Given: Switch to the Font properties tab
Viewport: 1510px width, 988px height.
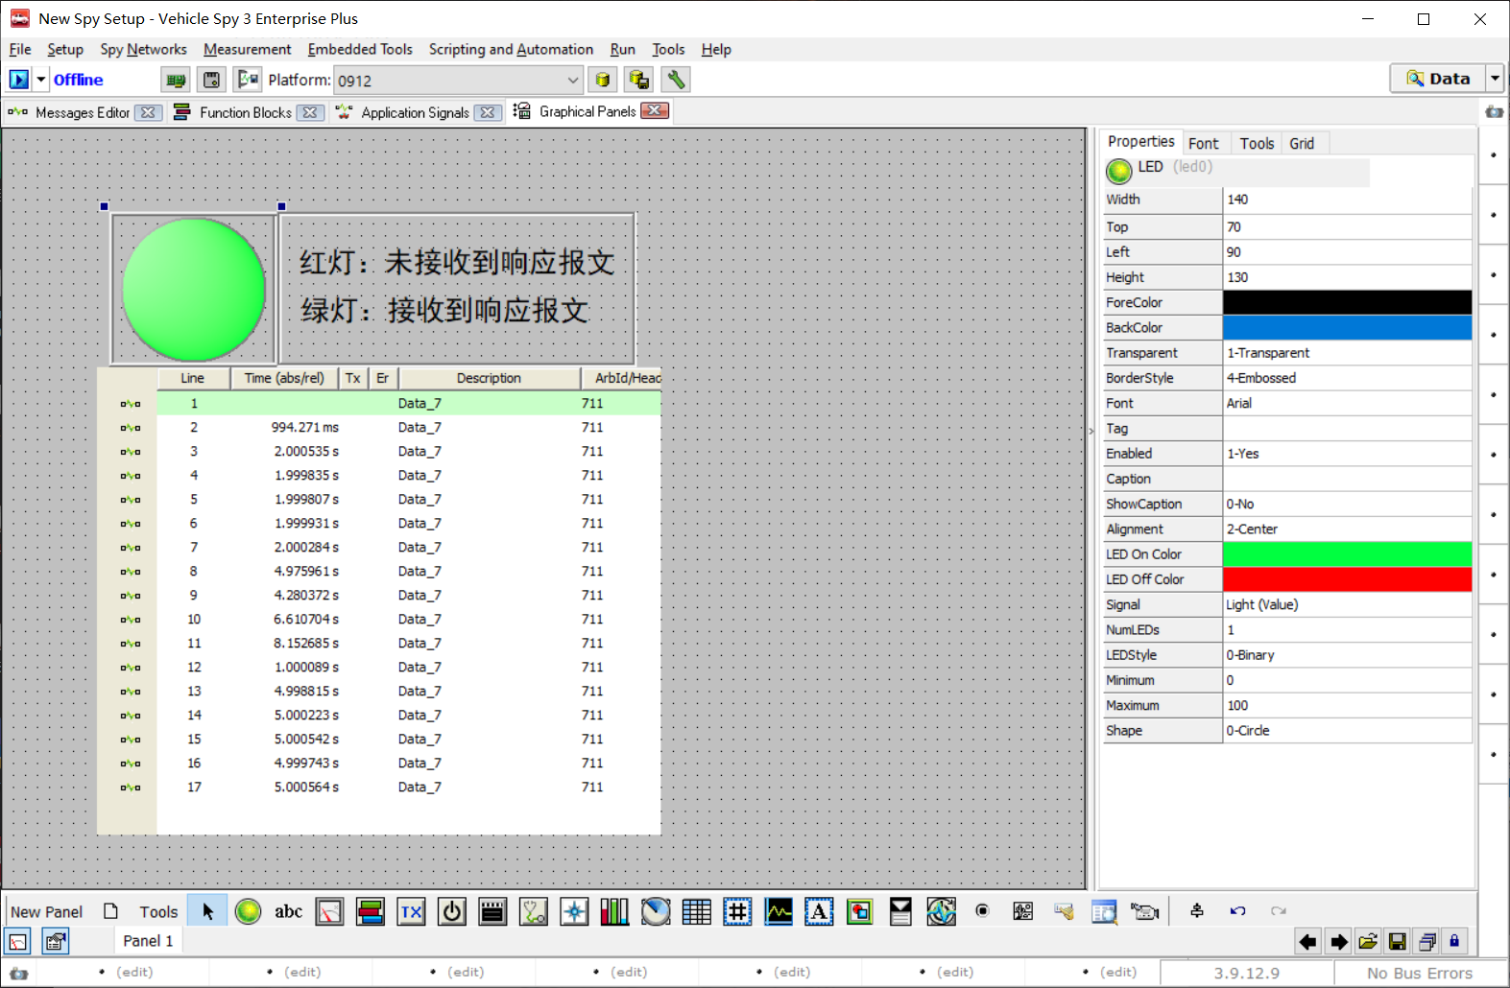Looking at the screenshot, I should point(1203,143).
